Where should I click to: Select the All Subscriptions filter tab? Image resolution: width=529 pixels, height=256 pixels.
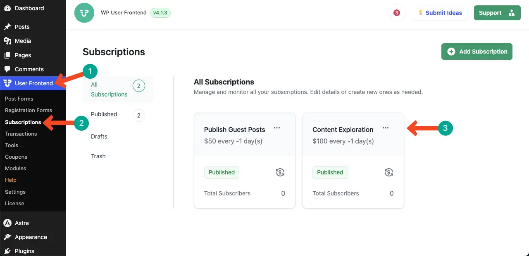coord(109,89)
